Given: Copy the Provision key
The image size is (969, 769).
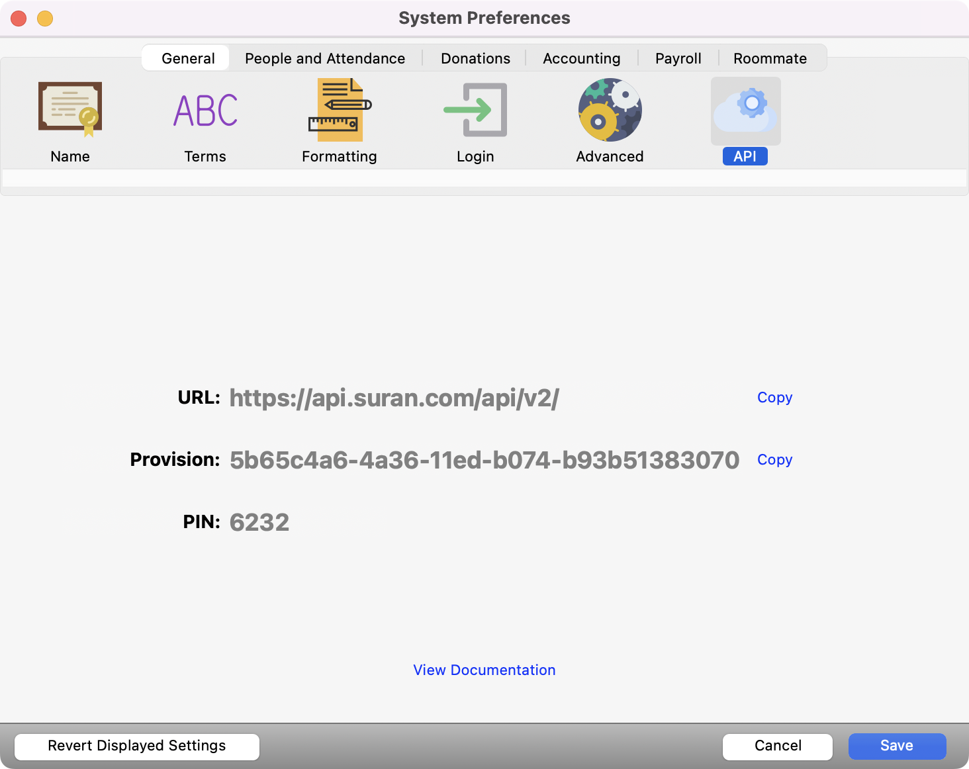Looking at the screenshot, I should 774,459.
